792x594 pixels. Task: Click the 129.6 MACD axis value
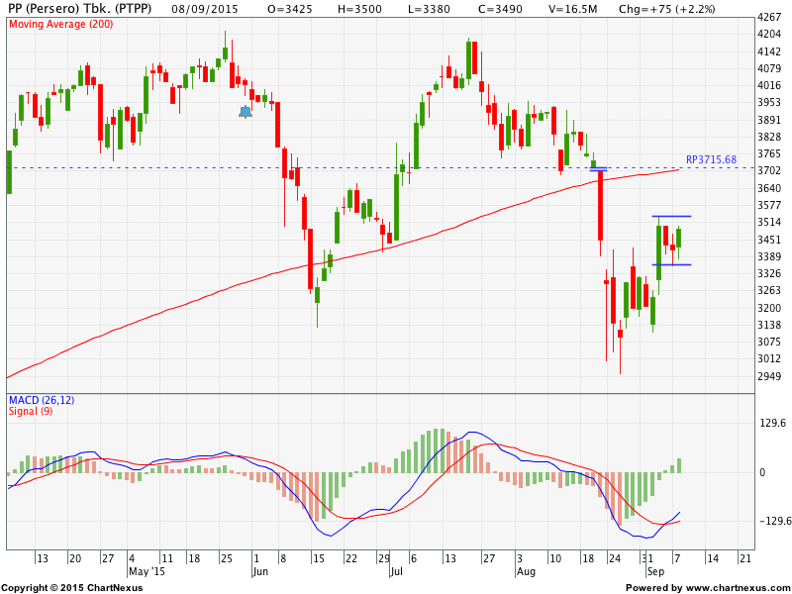pyautogui.click(x=771, y=424)
